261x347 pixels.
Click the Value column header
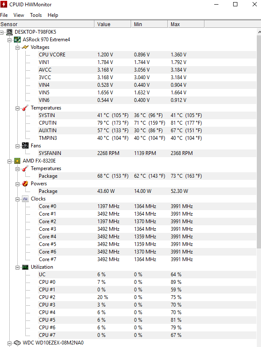click(113, 24)
